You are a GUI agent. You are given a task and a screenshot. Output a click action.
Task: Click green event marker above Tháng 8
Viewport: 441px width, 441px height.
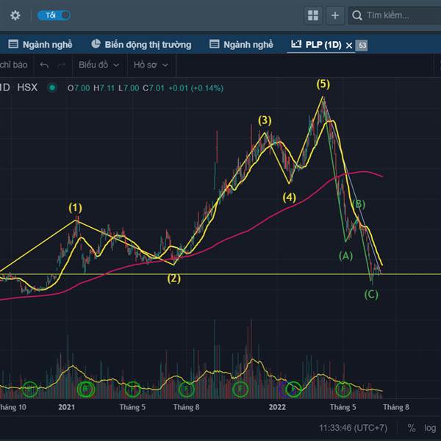pos(187,390)
